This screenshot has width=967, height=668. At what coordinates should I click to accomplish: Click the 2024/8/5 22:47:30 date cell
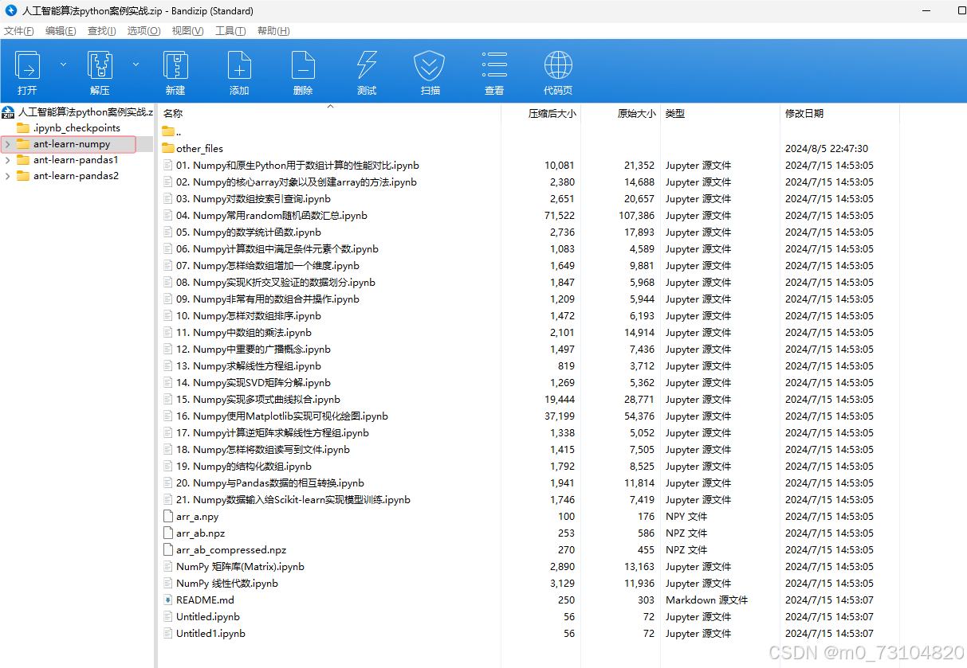pos(827,148)
